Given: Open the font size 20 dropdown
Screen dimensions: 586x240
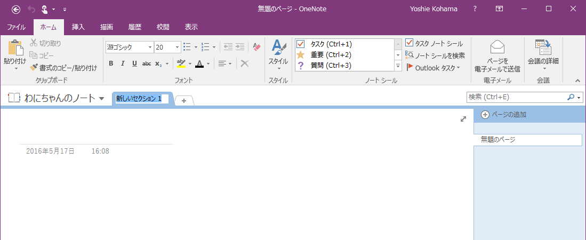Looking at the screenshot, I should coord(178,47).
